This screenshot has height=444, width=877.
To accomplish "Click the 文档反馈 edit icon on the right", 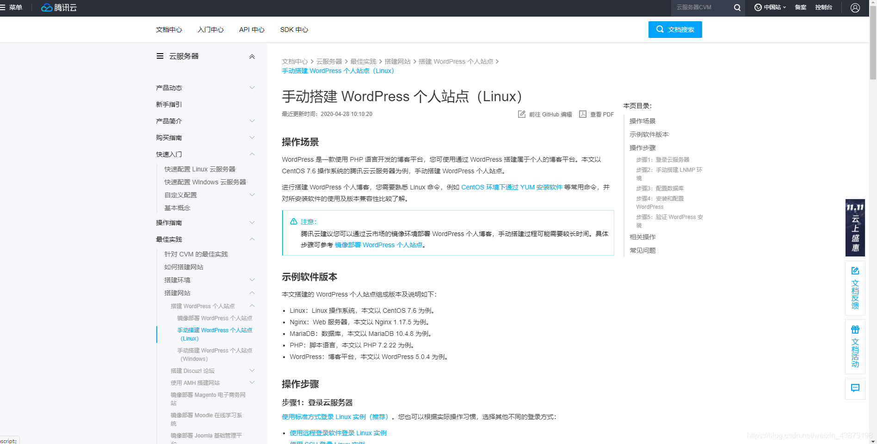I will (855, 271).
